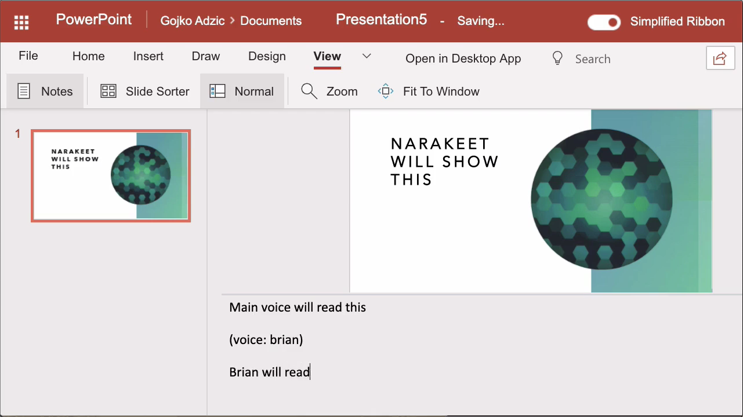The width and height of the screenshot is (743, 417).
Task: Open the app launcher waffle icon
Action: click(x=21, y=22)
